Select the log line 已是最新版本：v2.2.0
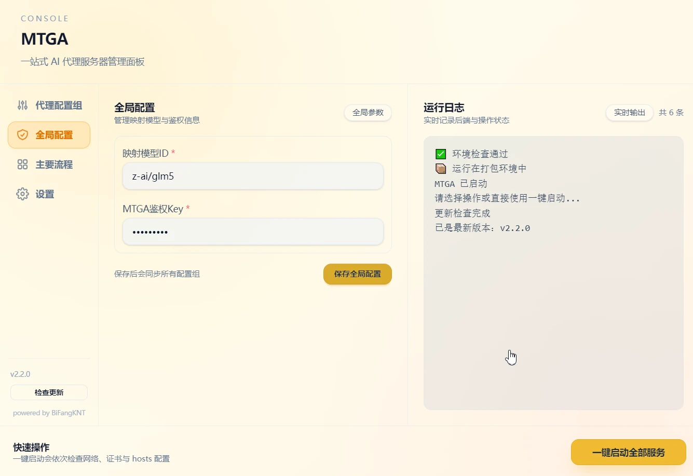 tap(482, 228)
